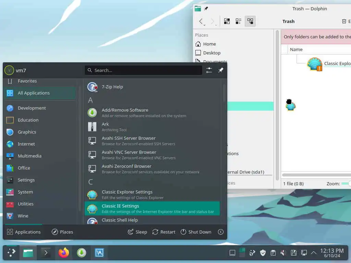This screenshot has height=263, width=351.
Task: Open the muted volume tray icon
Action: pyautogui.click(x=283, y=253)
